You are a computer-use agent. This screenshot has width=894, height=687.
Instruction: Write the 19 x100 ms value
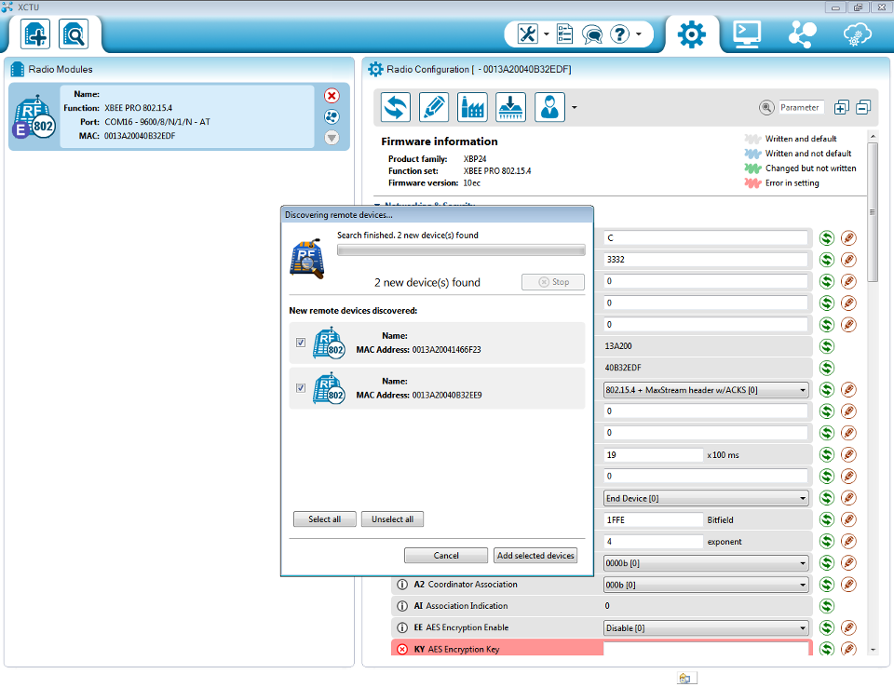point(849,454)
